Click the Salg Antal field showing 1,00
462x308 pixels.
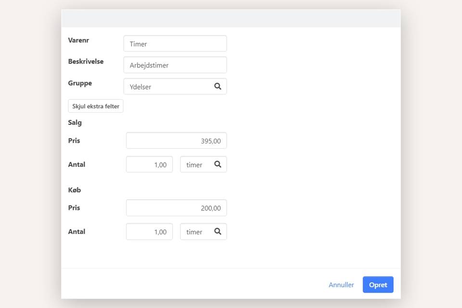click(x=149, y=165)
